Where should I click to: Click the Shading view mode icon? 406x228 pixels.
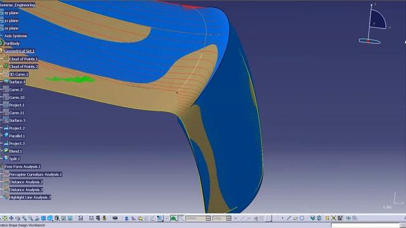pyautogui.click(x=56, y=218)
